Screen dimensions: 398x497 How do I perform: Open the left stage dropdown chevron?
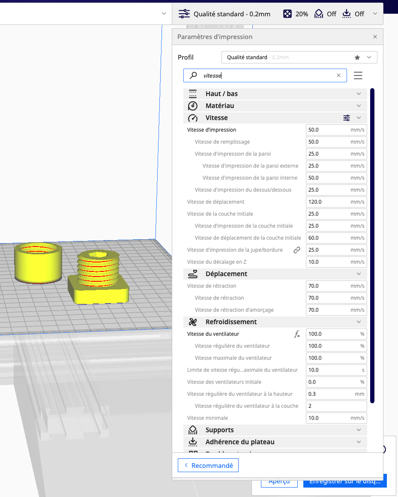coord(164,14)
